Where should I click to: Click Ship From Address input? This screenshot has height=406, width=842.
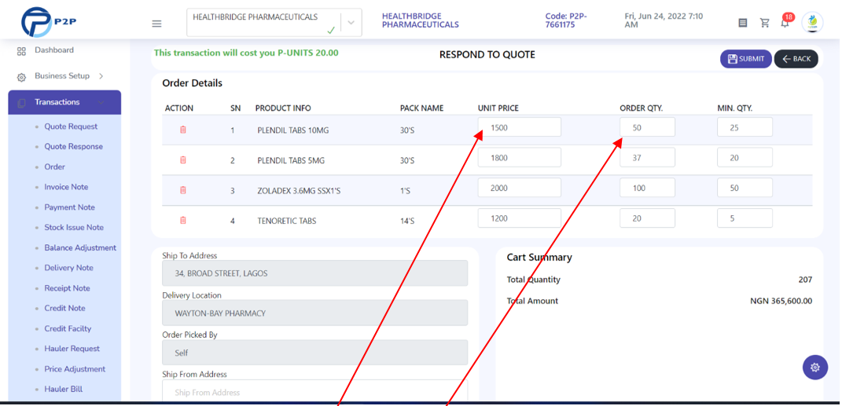coord(314,391)
